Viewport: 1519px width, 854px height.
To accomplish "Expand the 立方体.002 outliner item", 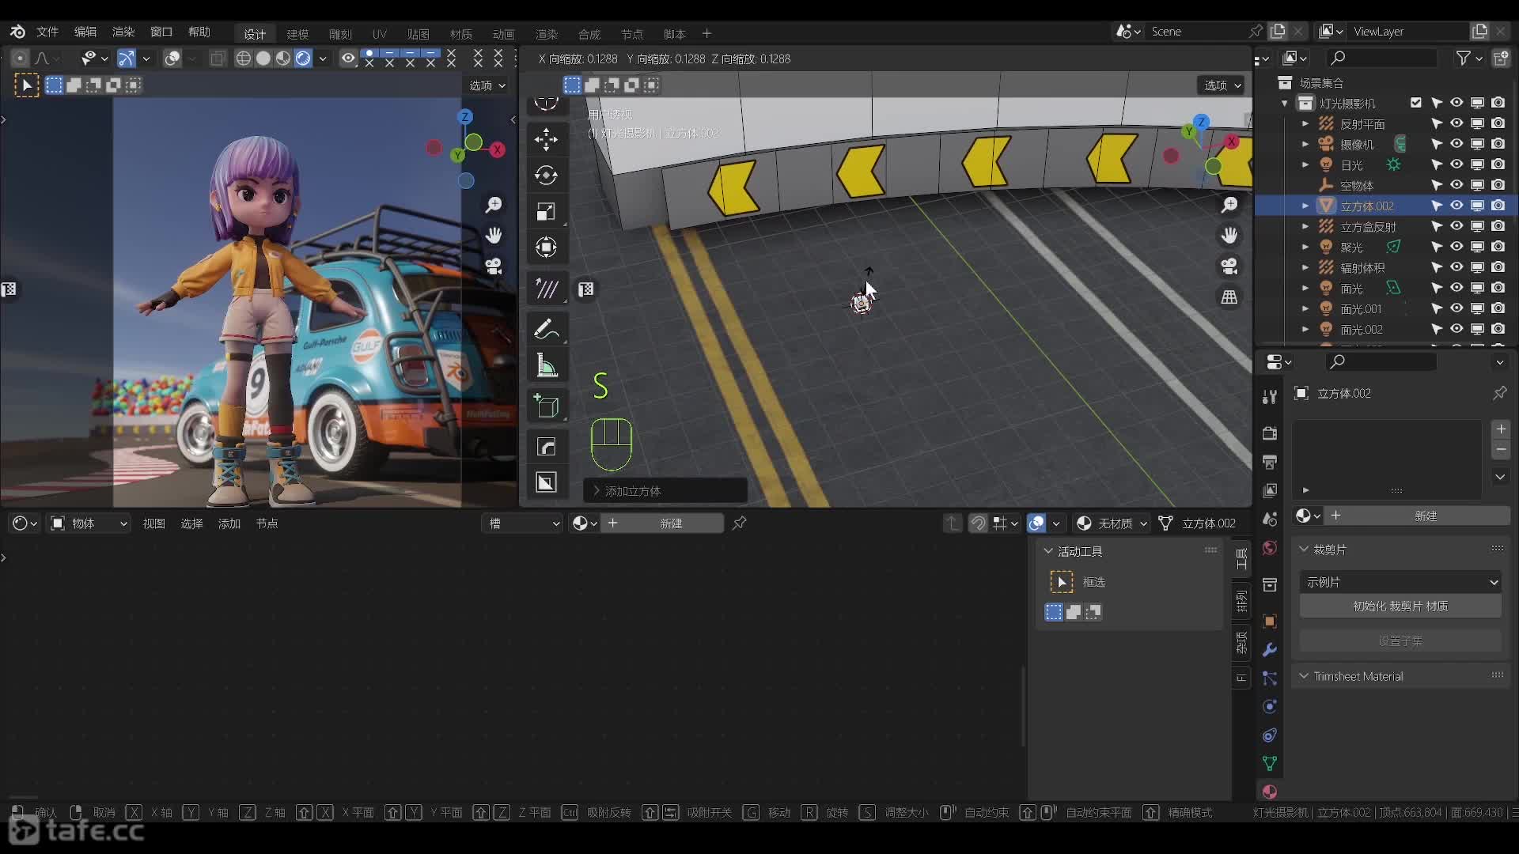I will tap(1305, 206).
